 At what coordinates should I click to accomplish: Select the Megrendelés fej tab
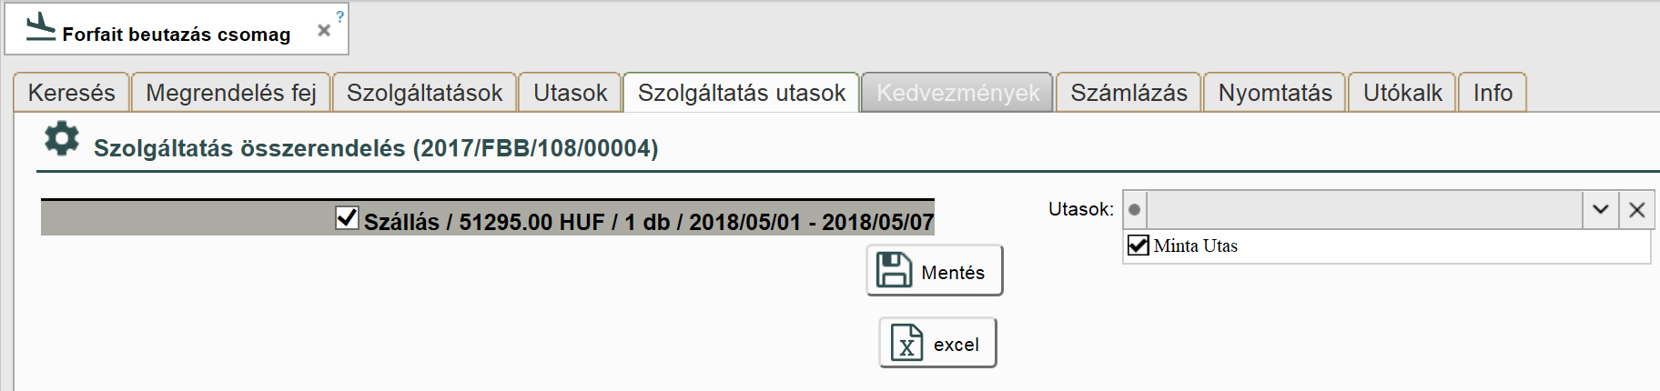point(231,93)
